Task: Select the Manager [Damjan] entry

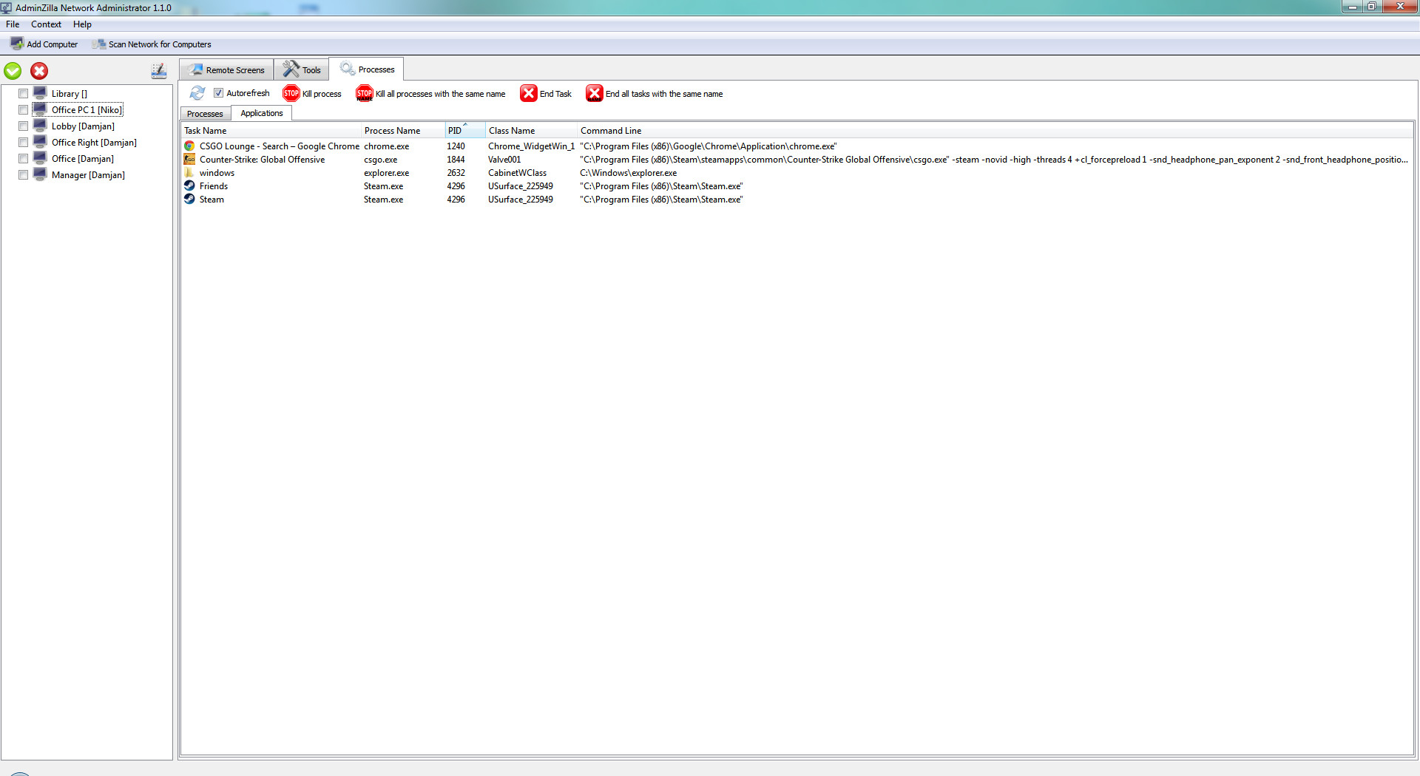Action: click(x=88, y=175)
